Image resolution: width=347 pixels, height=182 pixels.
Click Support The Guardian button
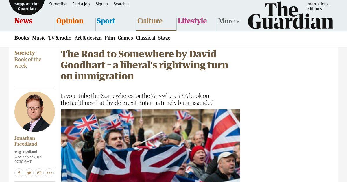click(x=27, y=6)
